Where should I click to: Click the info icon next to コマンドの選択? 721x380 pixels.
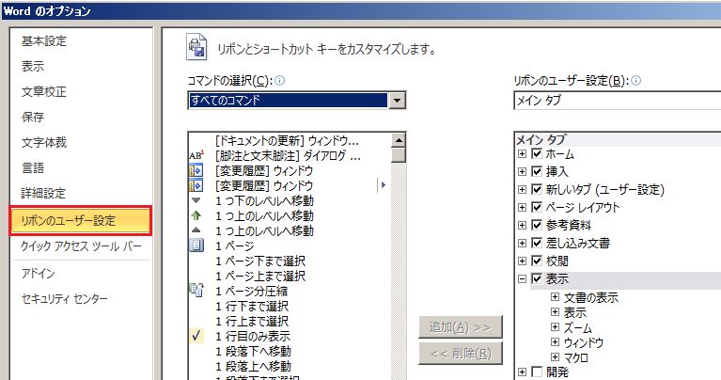click(x=279, y=81)
